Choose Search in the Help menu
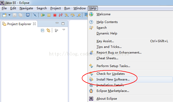Viewport: 173px width, 102px height. (x=130, y=28)
